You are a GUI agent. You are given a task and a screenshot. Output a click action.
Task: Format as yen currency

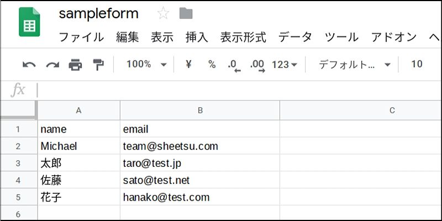pos(188,65)
